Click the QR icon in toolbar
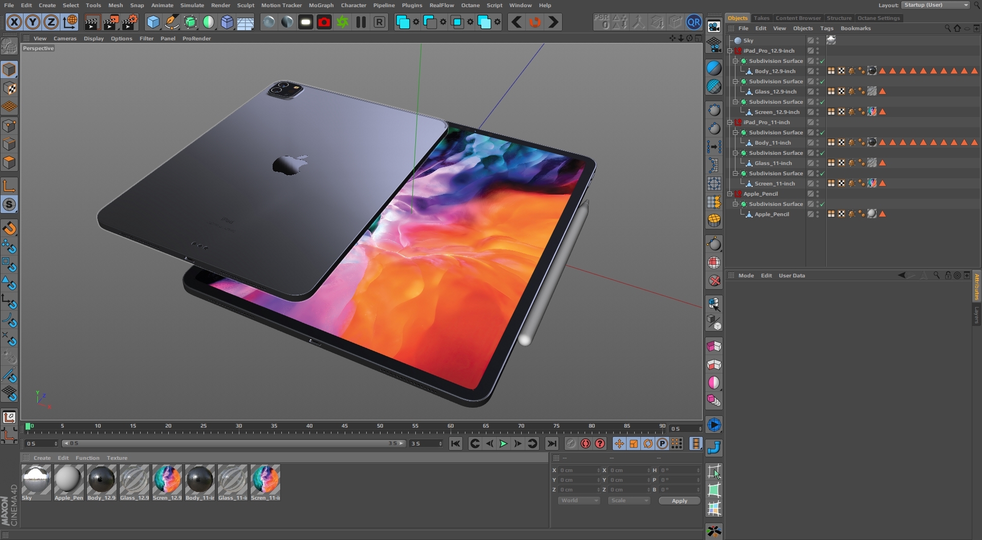Viewport: 982px width, 540px height. pos(694,22)
